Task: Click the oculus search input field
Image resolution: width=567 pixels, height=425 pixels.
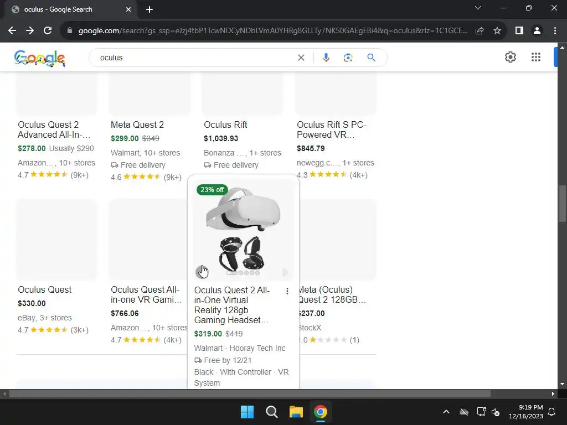Action: (195, 58)
